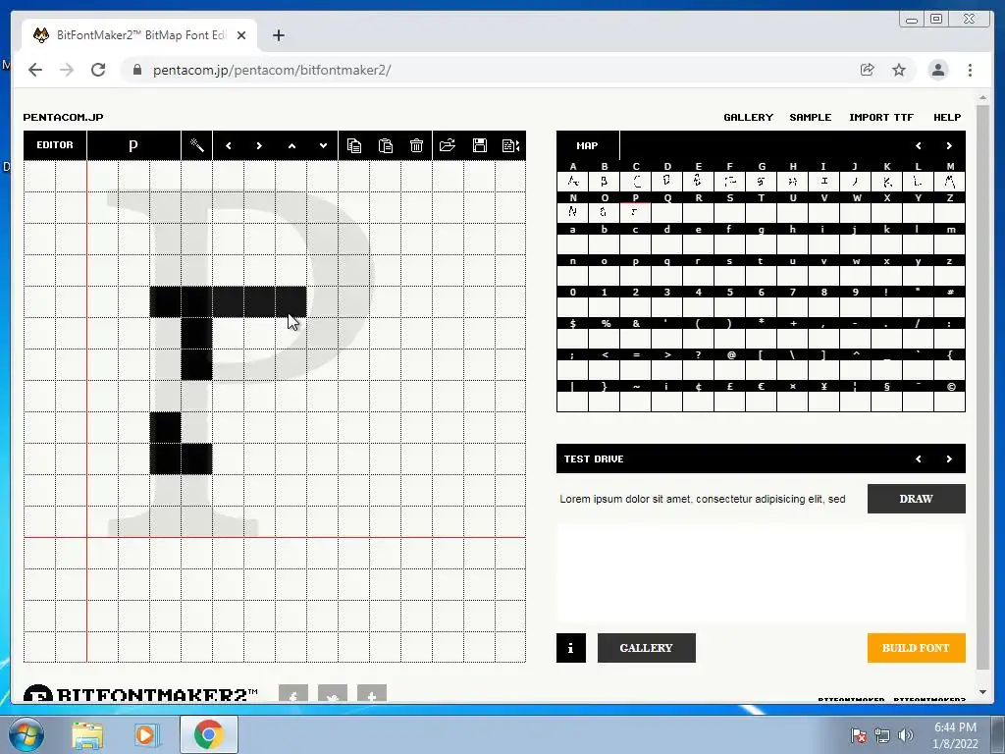This screenshot has width=1005, height=754.
Task: Open Chrome profile avatar menu
Action: [x=937, y=70]
